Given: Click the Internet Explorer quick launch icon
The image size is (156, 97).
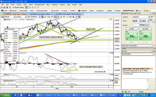Looking at the screenshot, I should pyautogui.click(x=18, y=95).
